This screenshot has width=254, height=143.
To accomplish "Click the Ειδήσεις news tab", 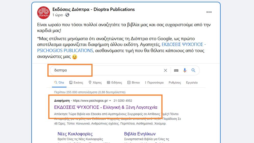I will point(115,83).
